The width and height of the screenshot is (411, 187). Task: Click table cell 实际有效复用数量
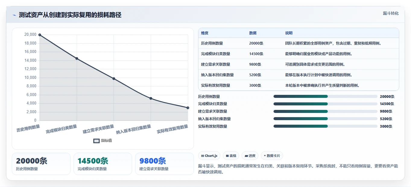pos(216,86)
